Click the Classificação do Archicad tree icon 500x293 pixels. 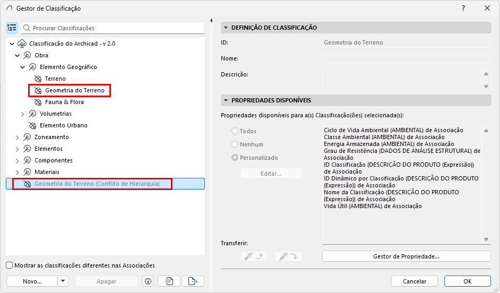coord(22,44)
